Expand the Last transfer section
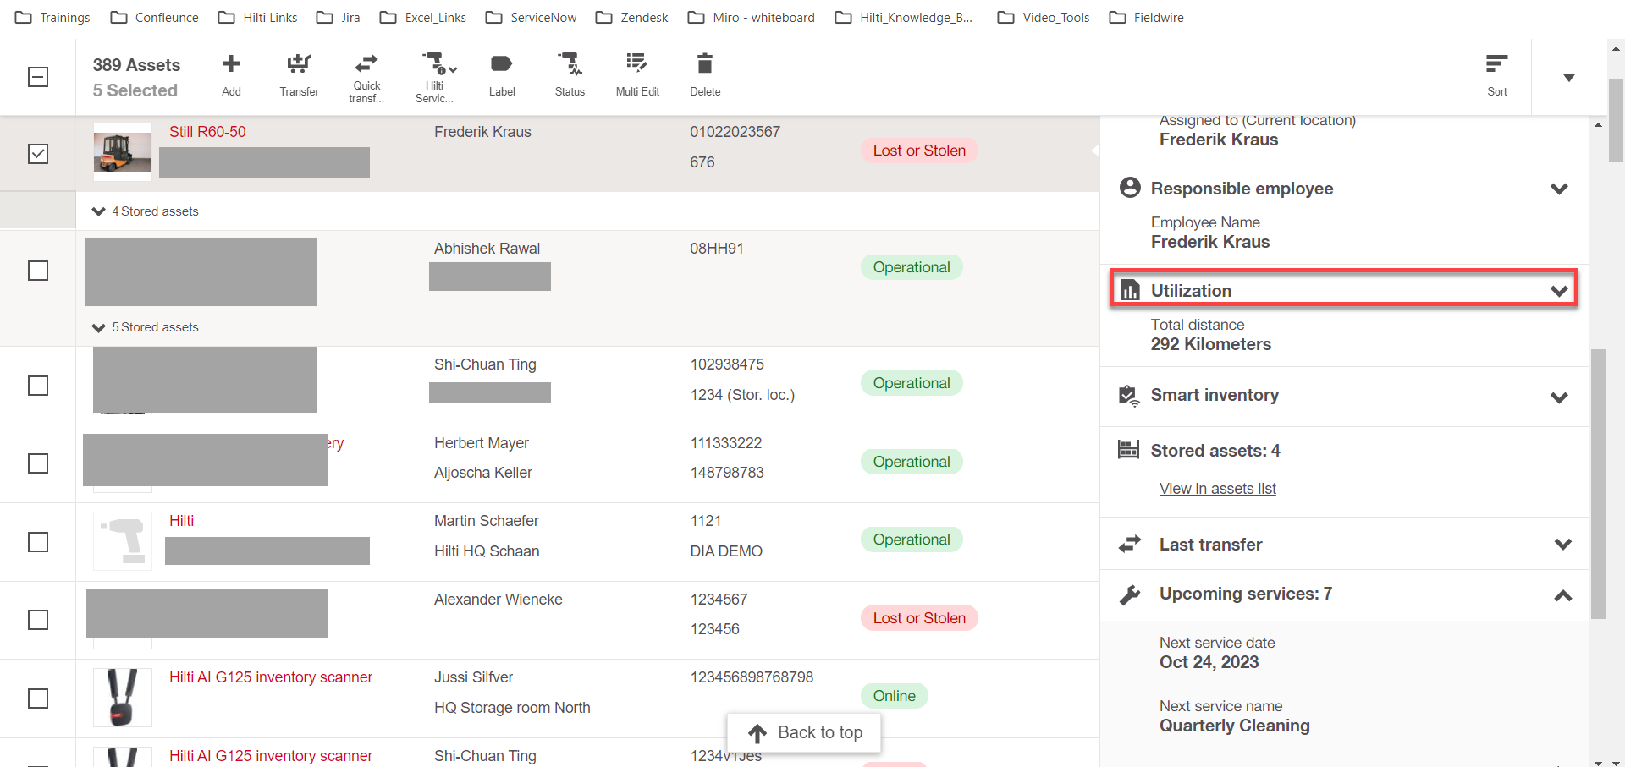Screen dimensions: 1625x767 tap(1562, 545)
